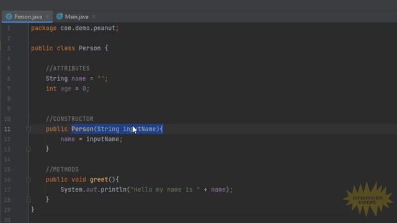Click the "Hello my name is " string literal
397x223 pixels.
pos(165,190)
